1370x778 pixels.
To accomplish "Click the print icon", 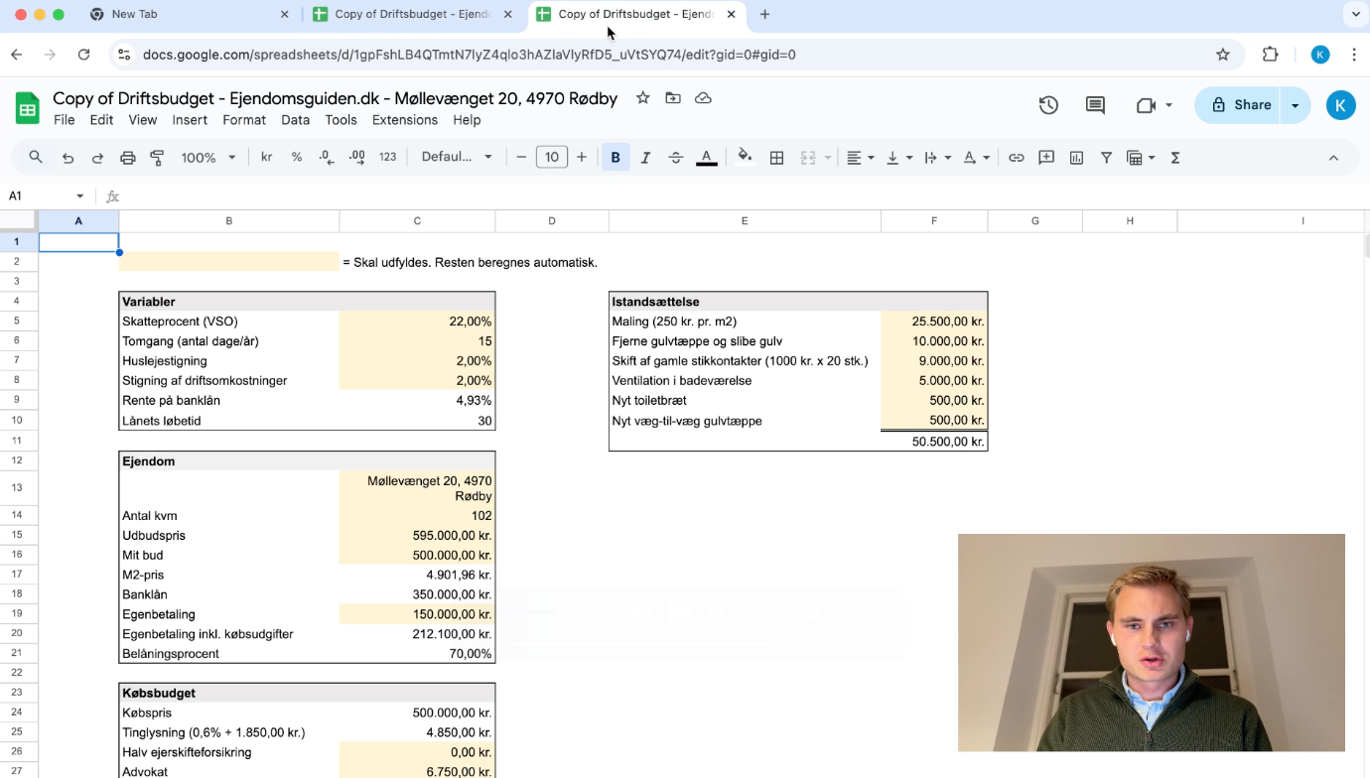I will pyautogui.click(x=127, y=158).
